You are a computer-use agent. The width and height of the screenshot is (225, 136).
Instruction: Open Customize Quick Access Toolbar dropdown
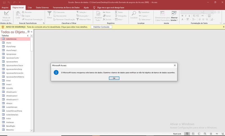coord(20,2)
